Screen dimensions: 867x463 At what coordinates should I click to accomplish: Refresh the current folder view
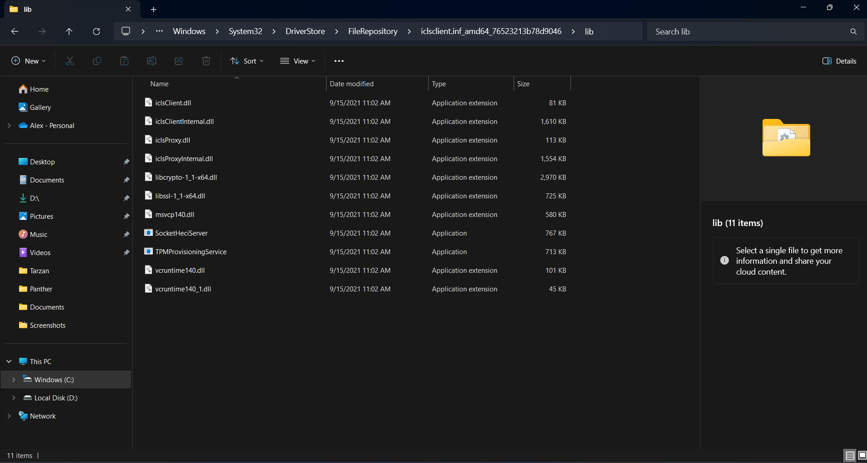coord(96,31)
